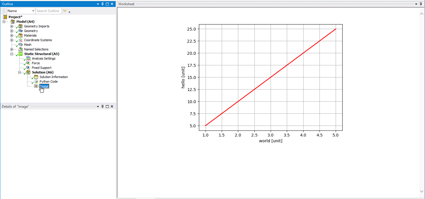425x199 pixels.
Task: Expand the Geometry Imports node
Action: [12, 26]
